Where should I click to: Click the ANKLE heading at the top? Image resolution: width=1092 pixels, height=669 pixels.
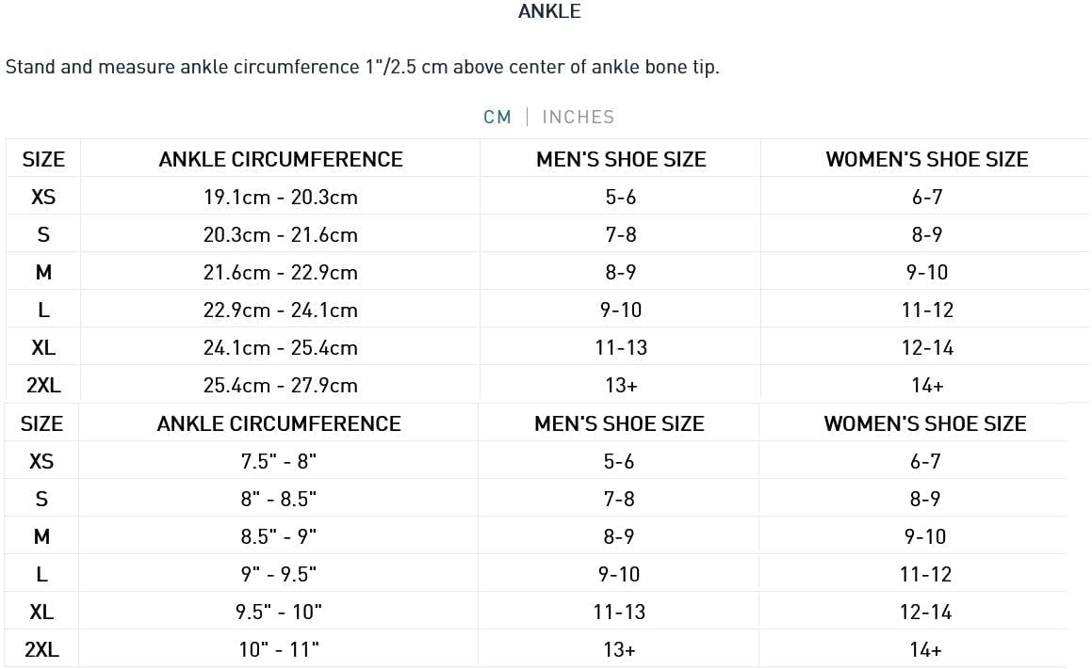[x=549, y=11]
